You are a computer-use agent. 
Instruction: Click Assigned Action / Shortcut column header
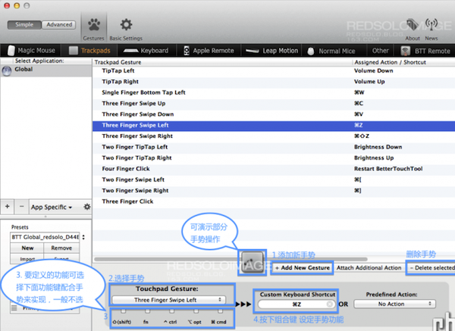(x=403, y=62)
